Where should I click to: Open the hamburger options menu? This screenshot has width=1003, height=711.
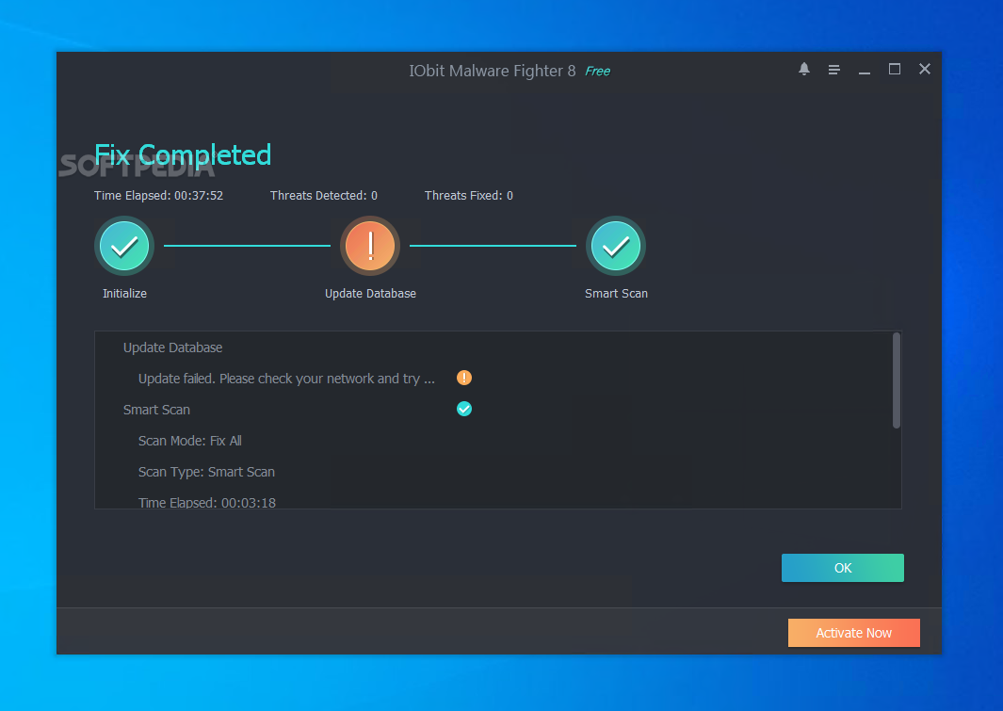pos(833,70)
